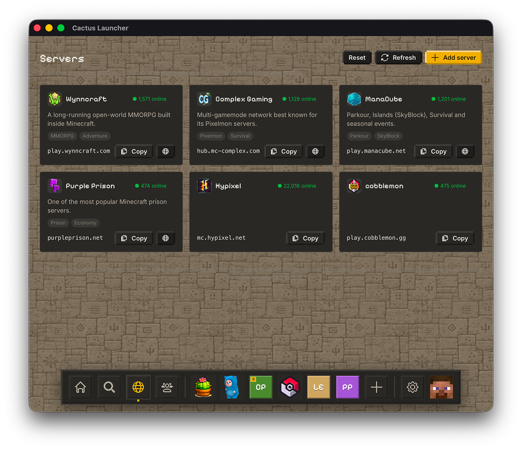Image resolution: width=522 pixels, height=450 pixels.
Task: Open the blue creature instance icon
Action: [232, 387]
